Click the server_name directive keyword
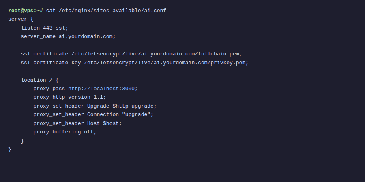 (x=38, y=36)
